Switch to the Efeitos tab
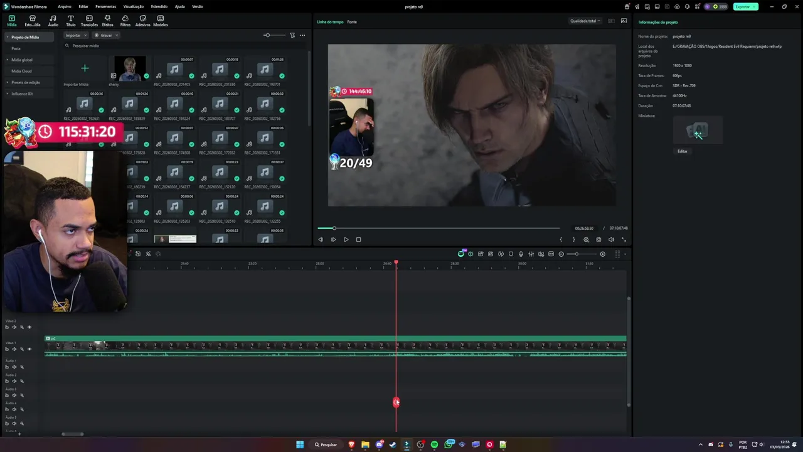Screen dimensions: 803x452 tap(107, 21)
